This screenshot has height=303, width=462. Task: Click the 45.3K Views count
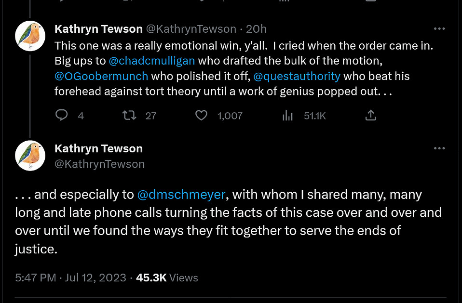(167, 277)
